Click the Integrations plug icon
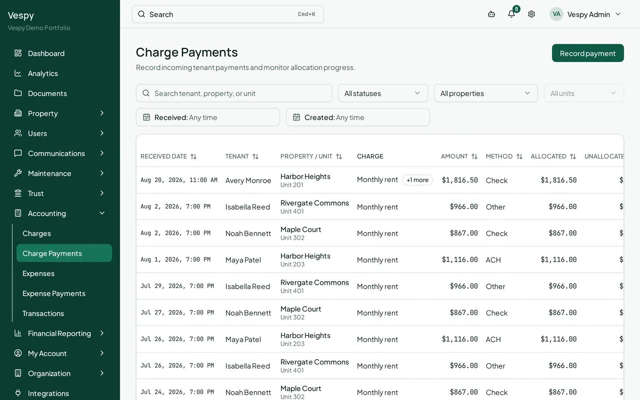Viewport: 640px width, 400px height. click(x=18, y=393)
